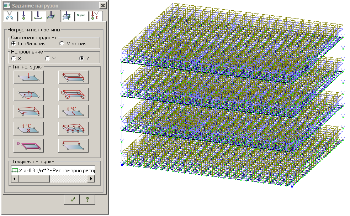The height and width of the screenshot is (216, 350).
Task: Click the right arrow of current load scrollbar
Action: point(91,179)
